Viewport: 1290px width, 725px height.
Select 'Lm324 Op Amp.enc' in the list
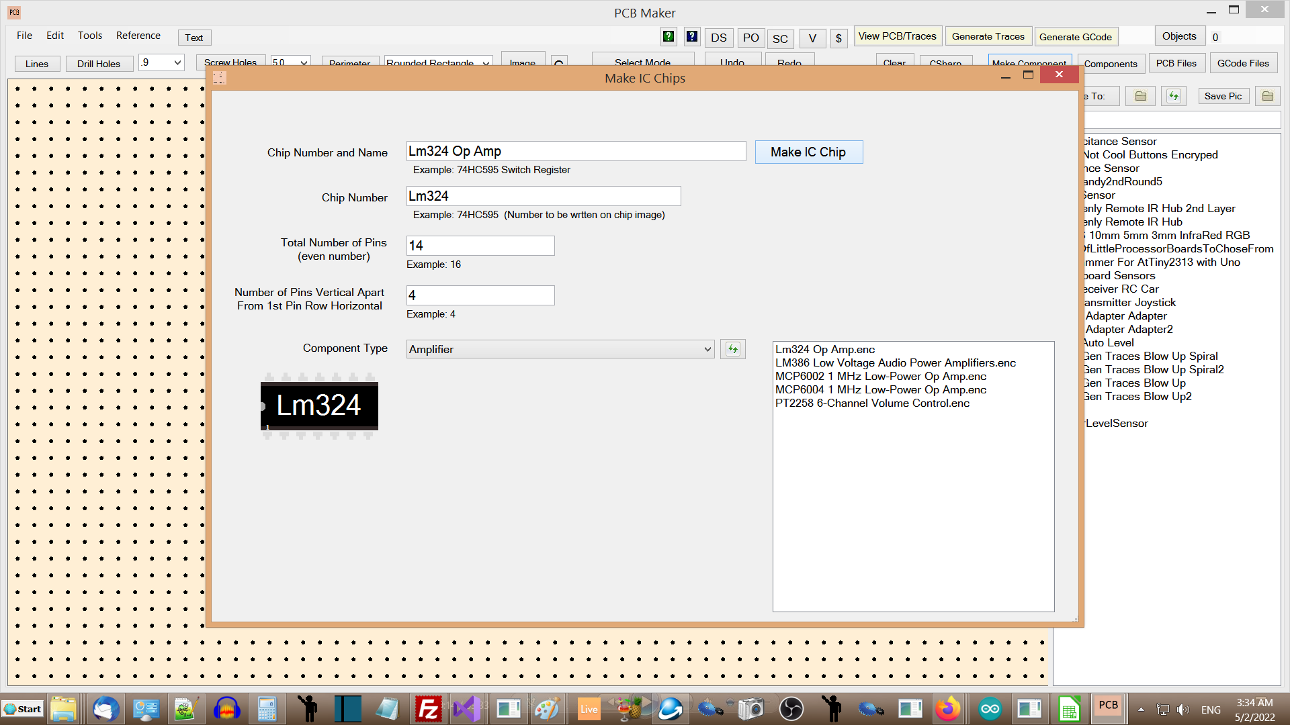(x=825, y=349)
